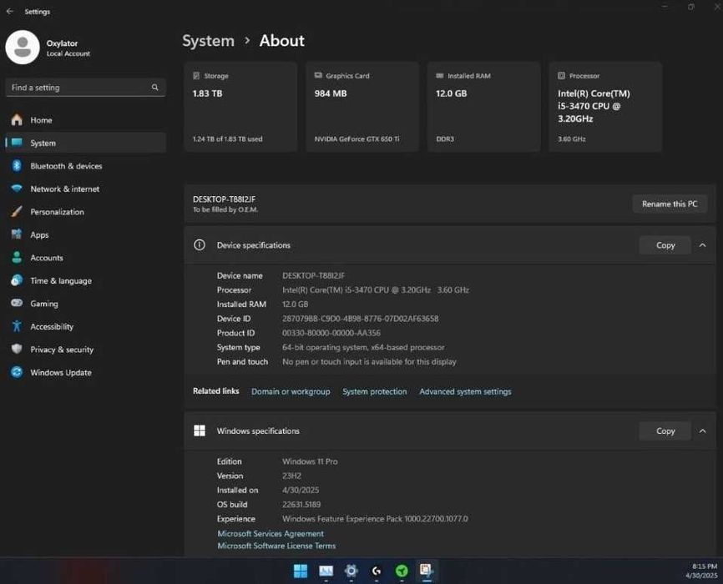Click the back arrow in Settings title bar

click(9, 12)
